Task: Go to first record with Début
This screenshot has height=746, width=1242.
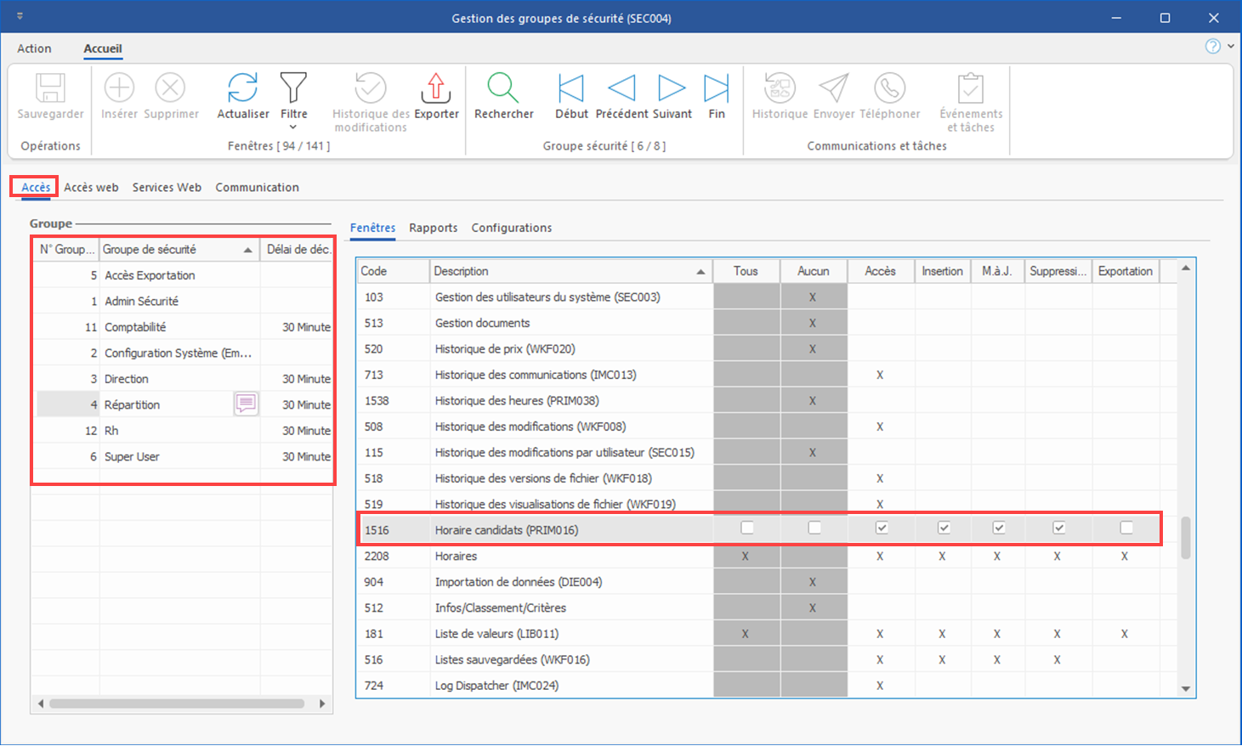Action: point(571,88)
